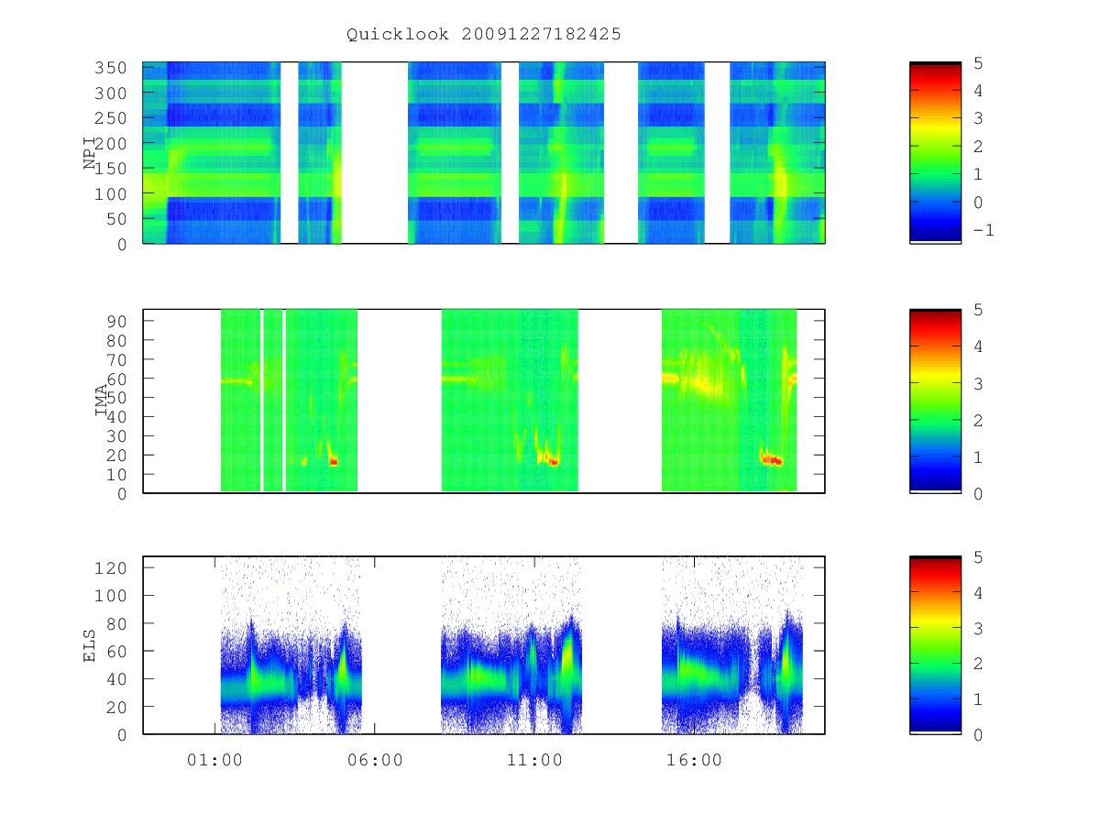Click inside the IMA spectrogram panel

tap(484, 401)
